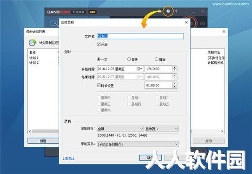Select the 一次 radio button
Screen dimensions: 252x174
click(x=99, y=59)
